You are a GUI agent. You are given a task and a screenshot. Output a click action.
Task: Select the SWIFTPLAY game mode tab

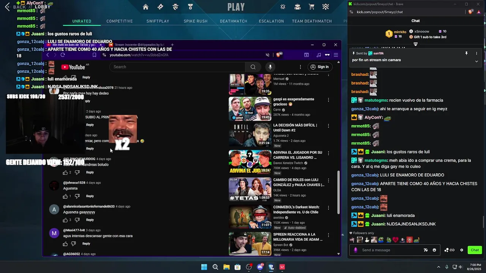click(158, 21)
